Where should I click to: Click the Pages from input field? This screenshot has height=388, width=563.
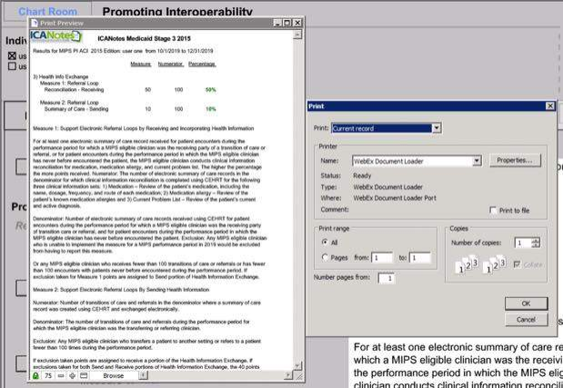click(x=383, y=258)
